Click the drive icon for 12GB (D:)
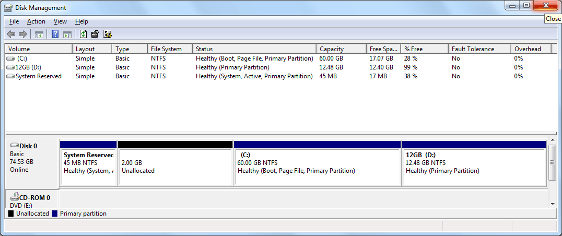Screen dimensions: 562x236 coord(10,67)
